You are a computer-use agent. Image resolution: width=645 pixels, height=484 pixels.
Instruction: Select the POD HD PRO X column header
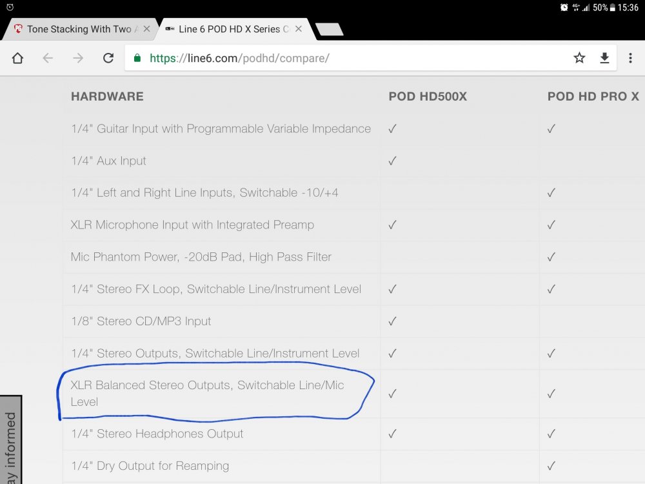pyautogui.click(x=593, y=97)
